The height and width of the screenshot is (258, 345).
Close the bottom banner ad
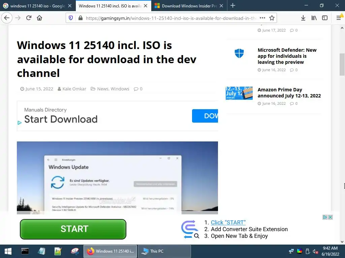coord(330,217)
